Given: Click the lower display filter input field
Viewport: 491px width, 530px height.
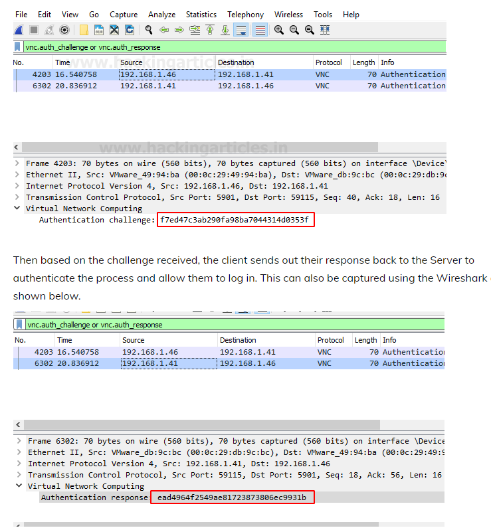Looking at the screenshot, I should [x=235, y=325].
